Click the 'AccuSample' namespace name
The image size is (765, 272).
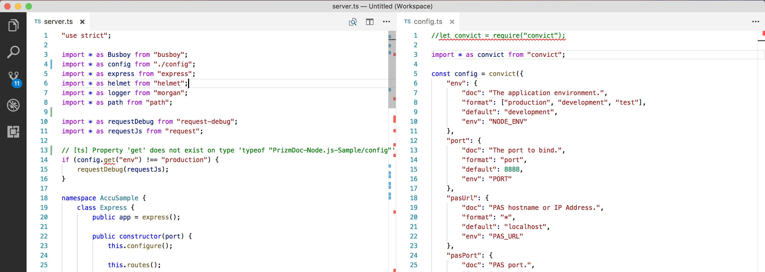coord(119,198)
